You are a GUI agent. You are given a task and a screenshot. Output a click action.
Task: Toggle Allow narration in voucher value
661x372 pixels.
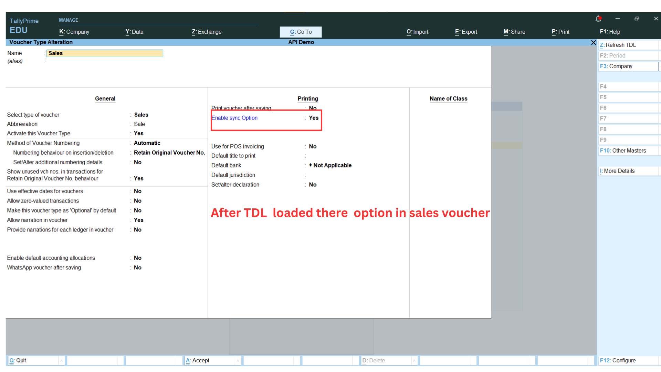[x=138, y=220]
